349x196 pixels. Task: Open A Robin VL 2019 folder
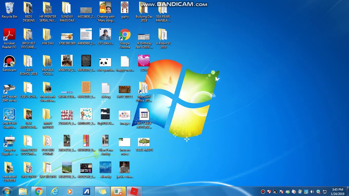tap(163, 39)
